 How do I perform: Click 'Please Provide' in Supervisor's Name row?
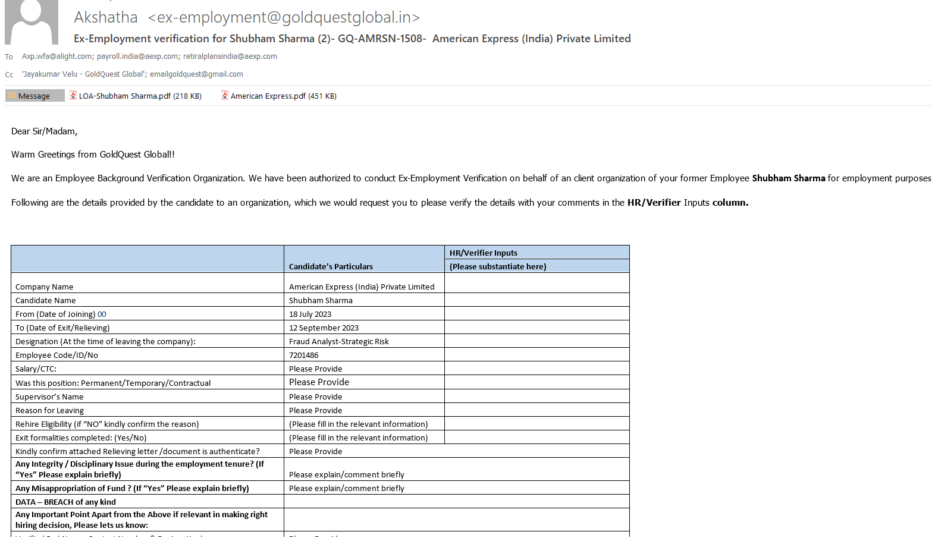(x=315, y=397)
